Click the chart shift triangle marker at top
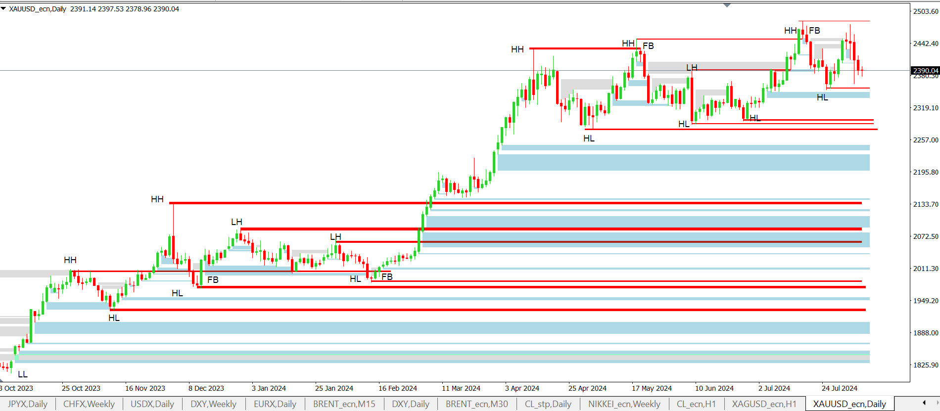This screenshot has height=411, width=940. coord(727,5)
